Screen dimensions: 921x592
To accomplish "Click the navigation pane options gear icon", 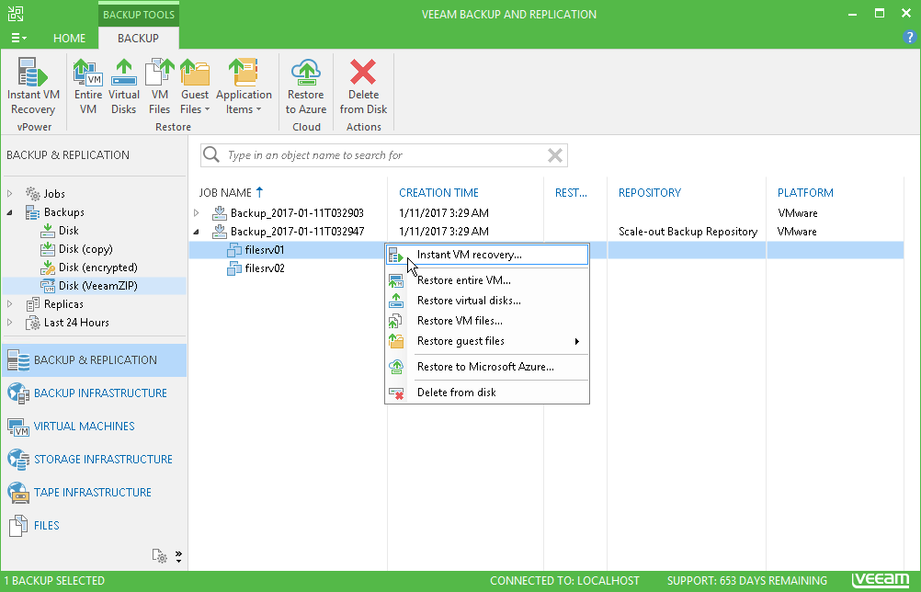I will pos(160,555).
